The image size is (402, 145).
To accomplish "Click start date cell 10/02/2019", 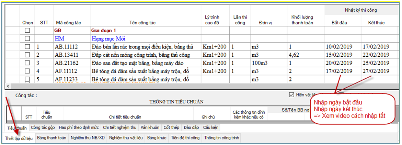I will pos(343,47).
